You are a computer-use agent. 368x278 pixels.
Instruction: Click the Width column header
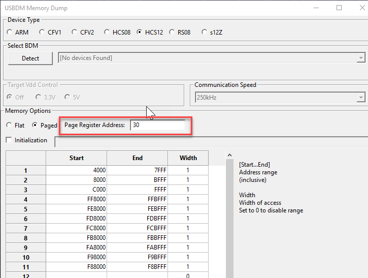coord(188,158)
